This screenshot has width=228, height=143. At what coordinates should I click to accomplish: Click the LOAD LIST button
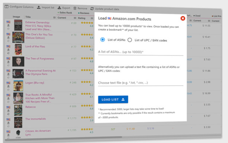pos(113,99)
